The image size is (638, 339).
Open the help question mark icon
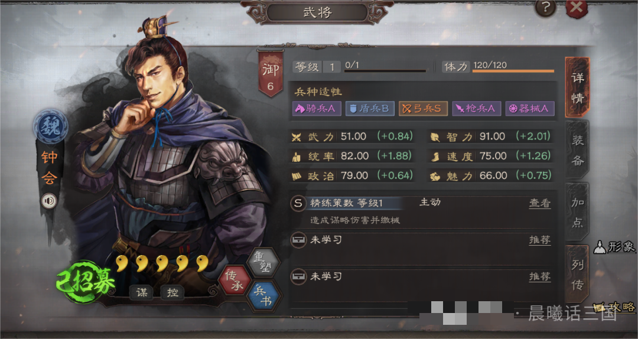pyautogui.click(x=545, y=8)
